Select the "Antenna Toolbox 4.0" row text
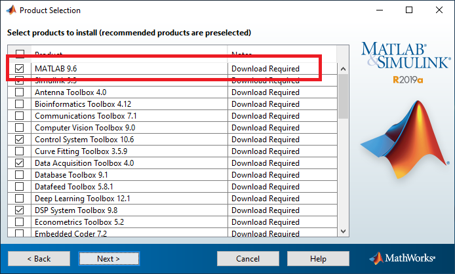The height and width of the screenshot is (274, 455). (71, 92)
